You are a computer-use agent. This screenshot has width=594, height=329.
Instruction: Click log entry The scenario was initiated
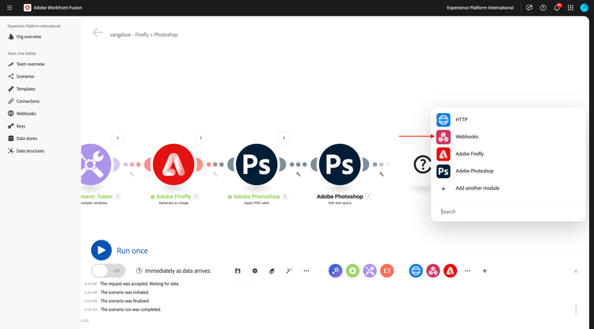click(124, 293)
